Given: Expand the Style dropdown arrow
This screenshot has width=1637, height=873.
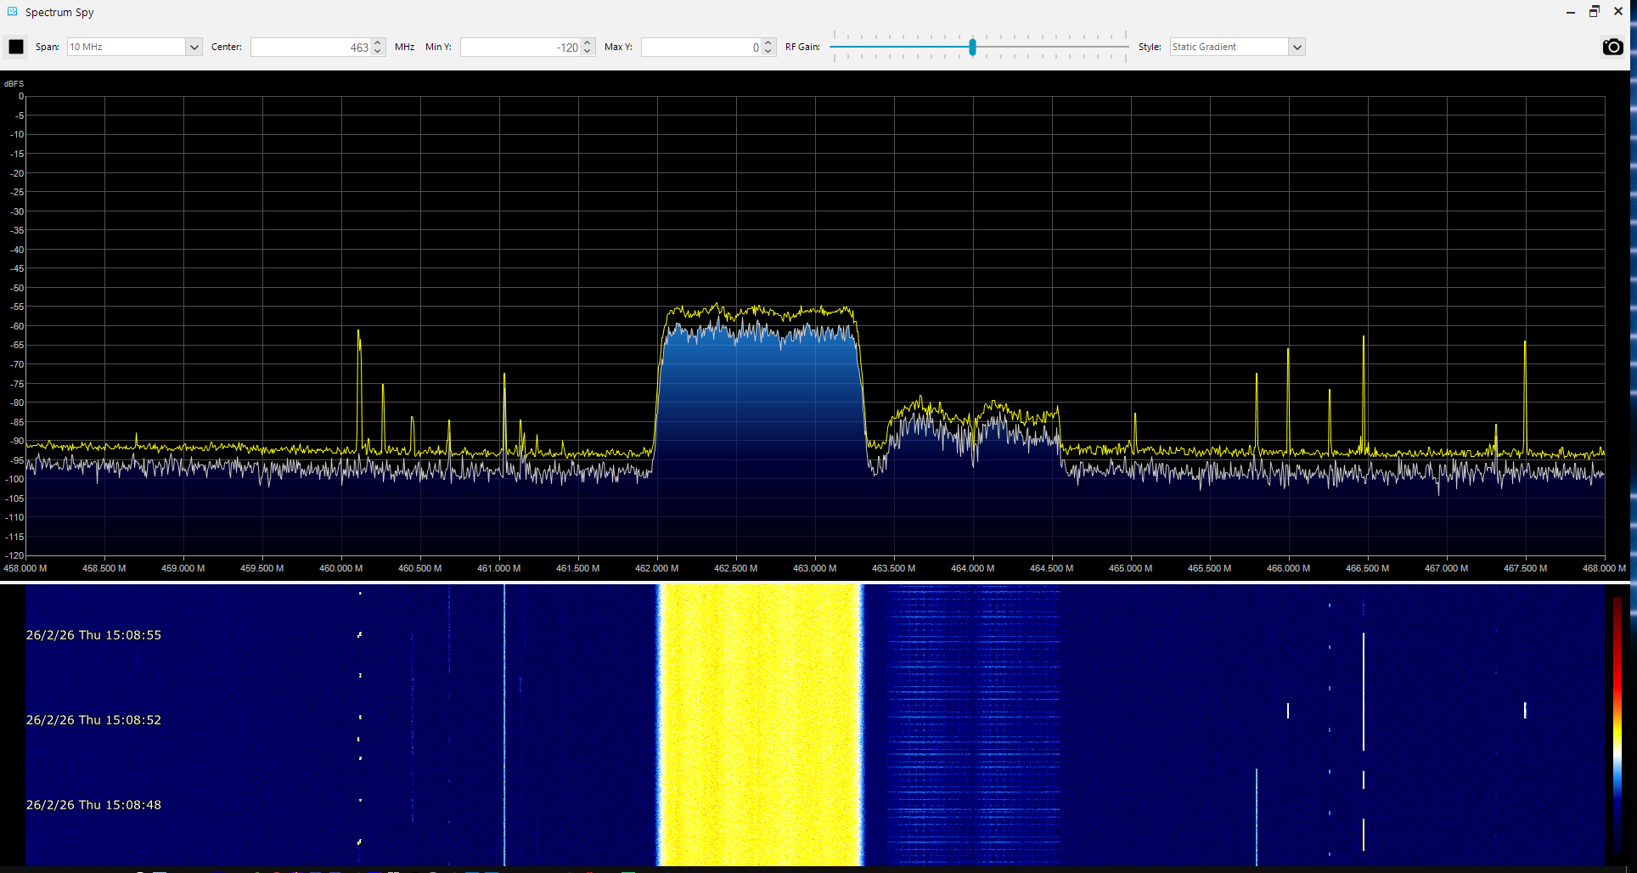Looking at the screenshot, I should (x=1297, y=47).
